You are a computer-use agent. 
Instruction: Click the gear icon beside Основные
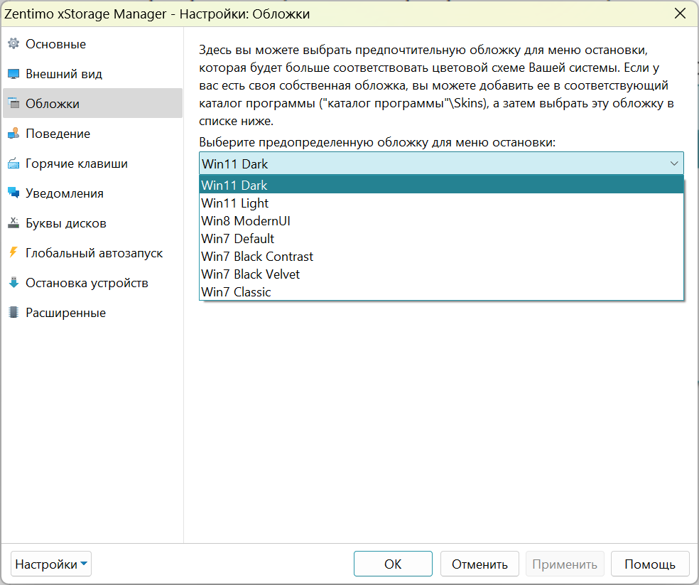pos(13,44)
